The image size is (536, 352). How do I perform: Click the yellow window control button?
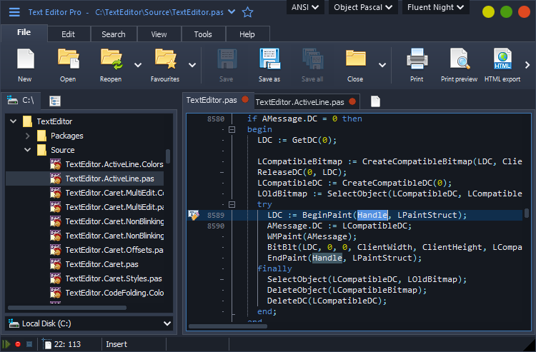coord(488,12)
